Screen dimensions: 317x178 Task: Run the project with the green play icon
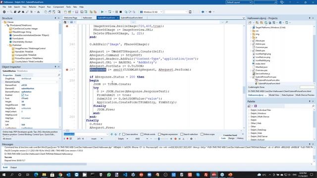click(x=103, y=12)
